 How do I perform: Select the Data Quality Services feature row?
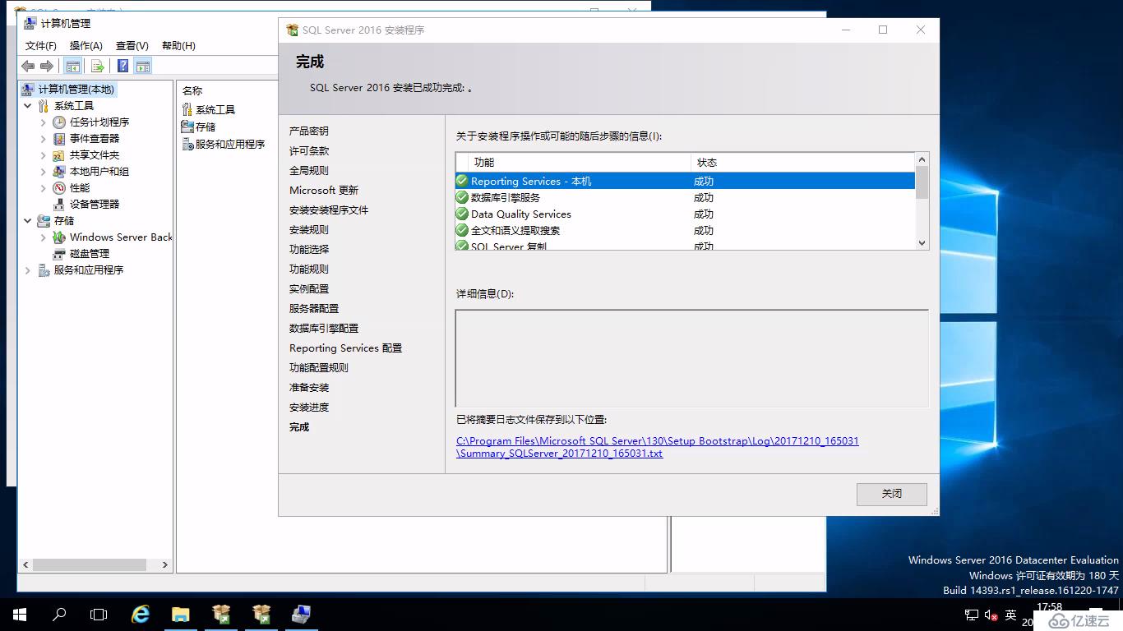685,214
